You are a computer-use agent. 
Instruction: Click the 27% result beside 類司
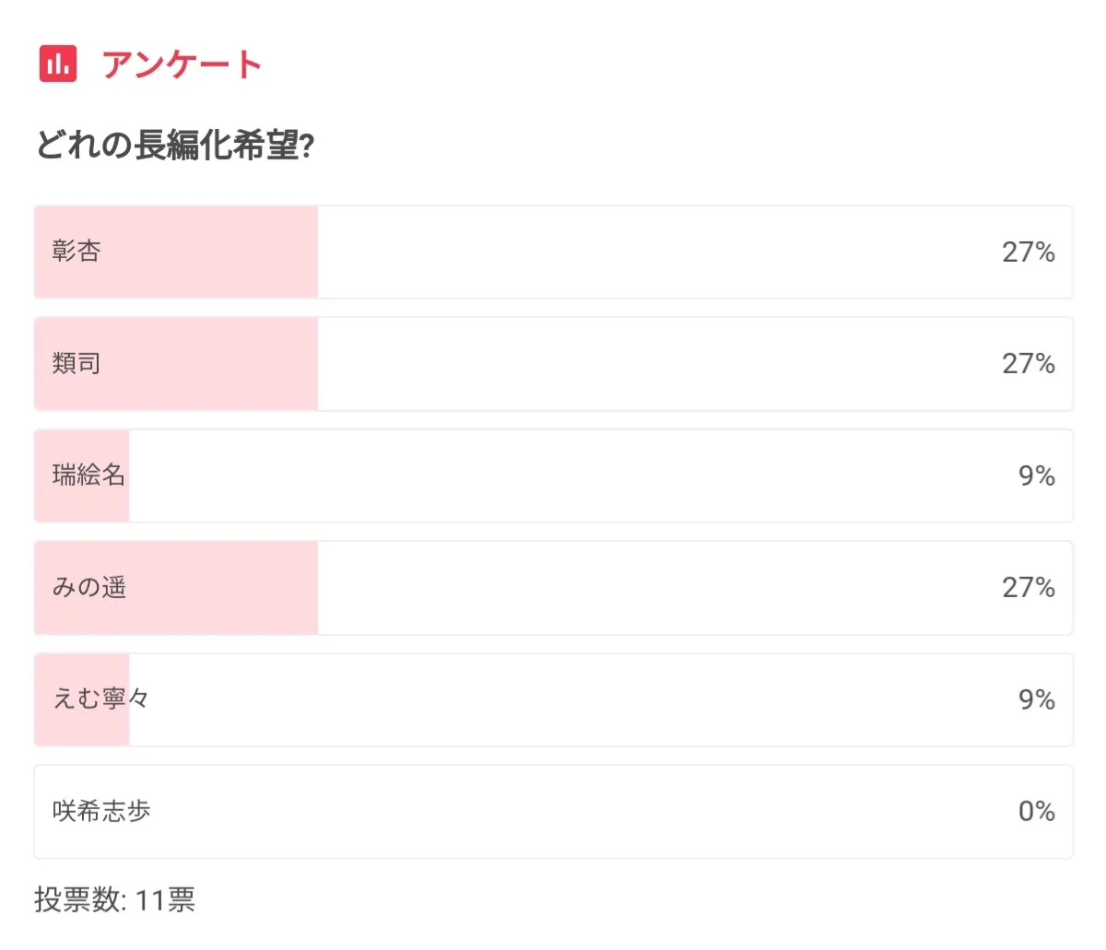1028,364
